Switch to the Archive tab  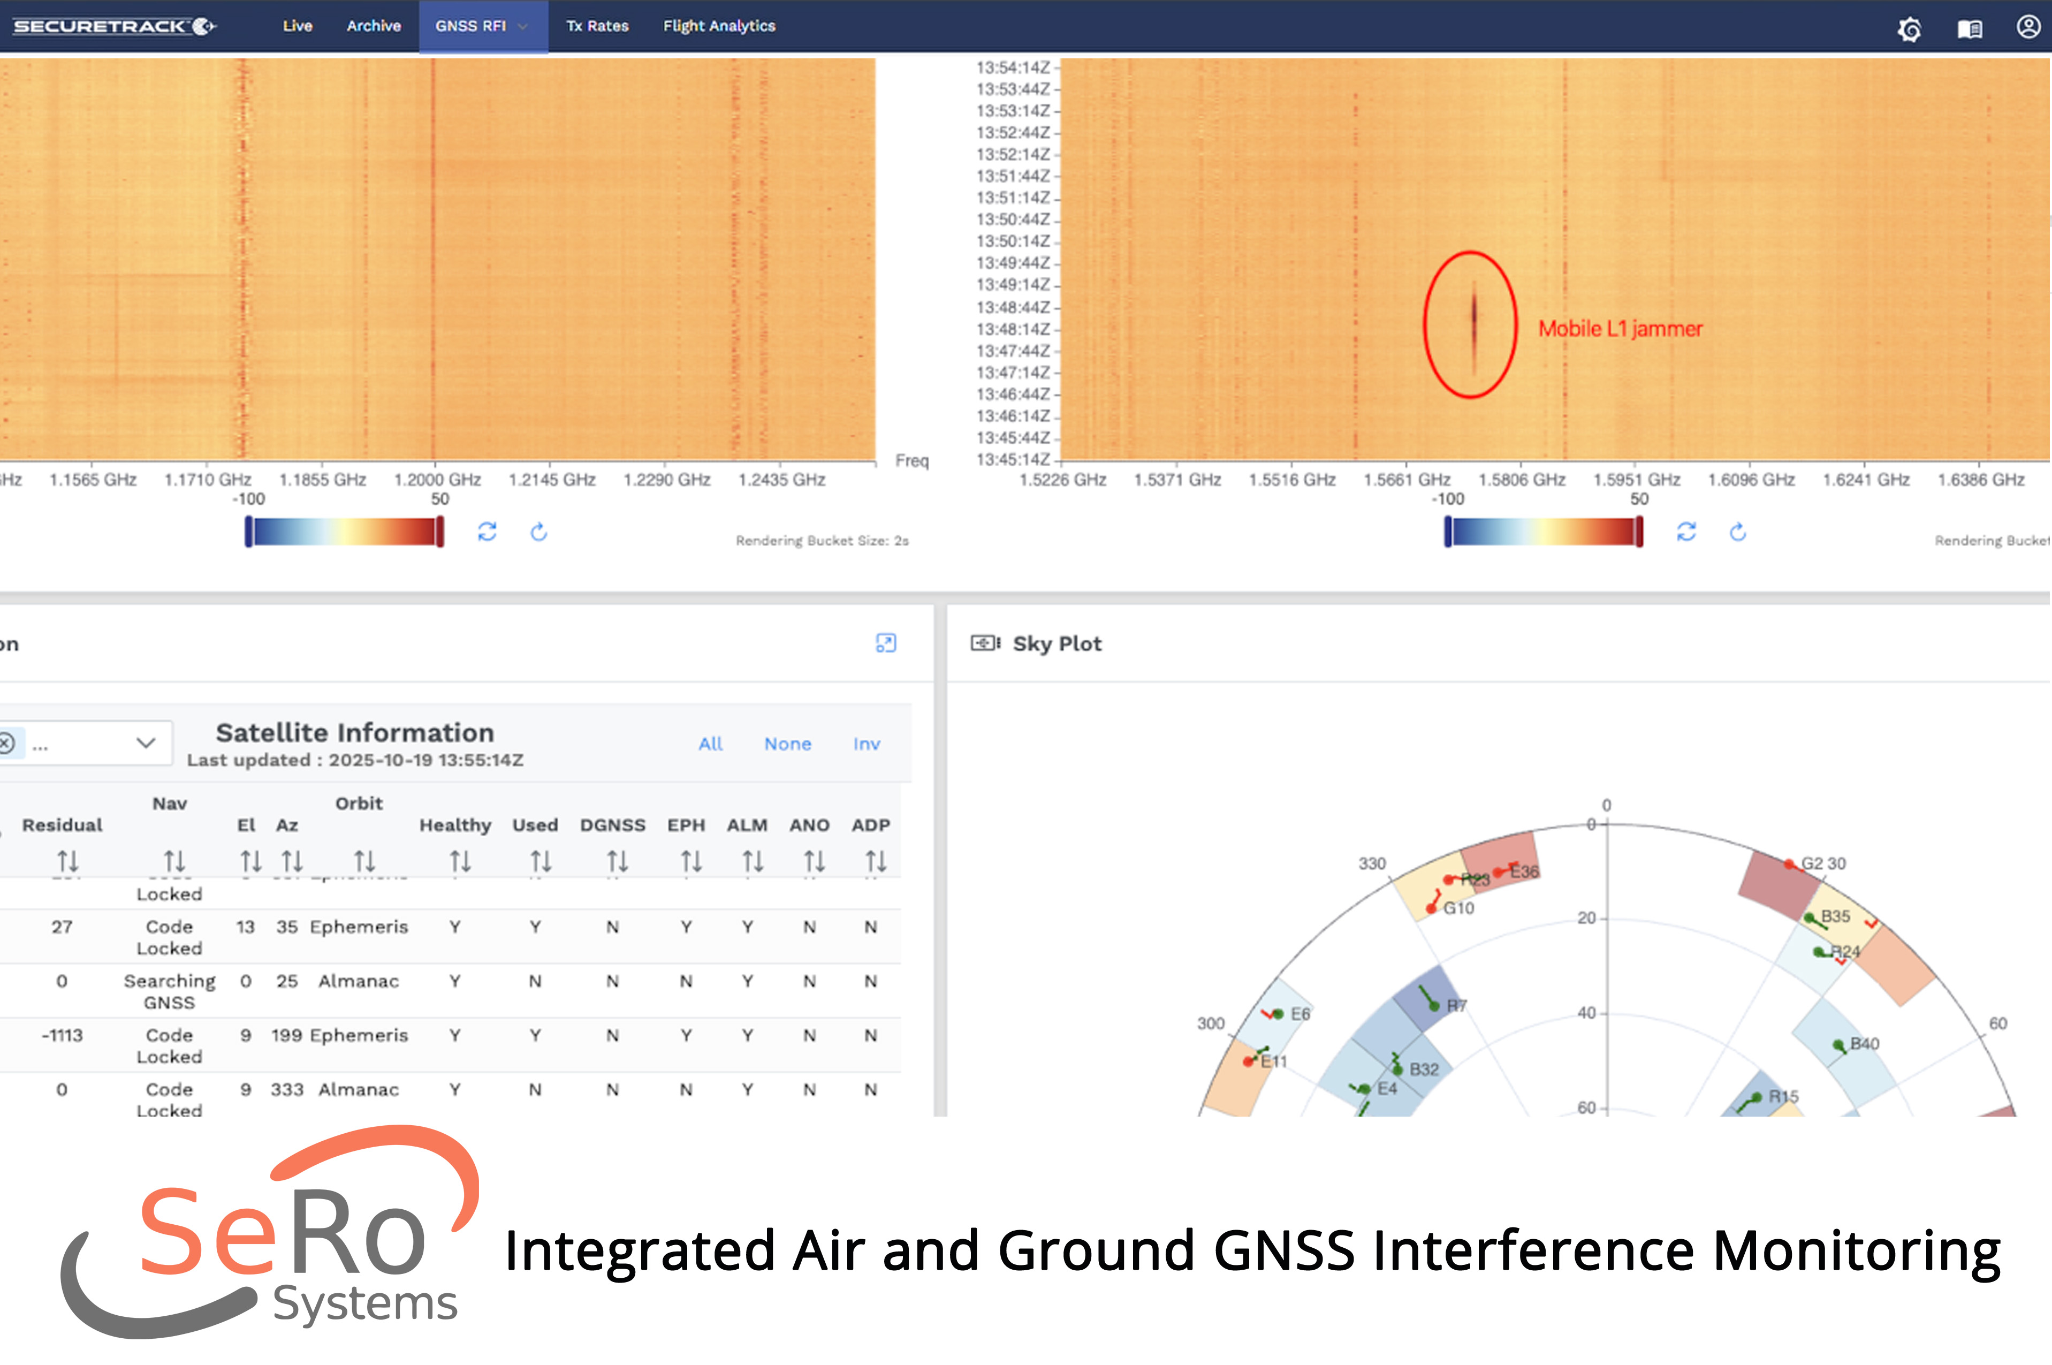374,26
